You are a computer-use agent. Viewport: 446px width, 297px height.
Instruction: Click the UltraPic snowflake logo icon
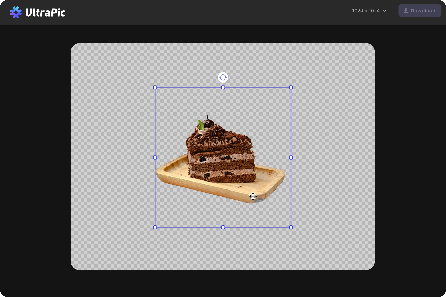16,12
